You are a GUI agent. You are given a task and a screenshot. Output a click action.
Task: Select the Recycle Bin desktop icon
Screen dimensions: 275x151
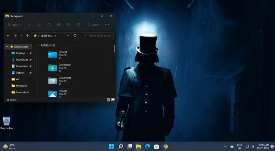(x=6, y=123)
